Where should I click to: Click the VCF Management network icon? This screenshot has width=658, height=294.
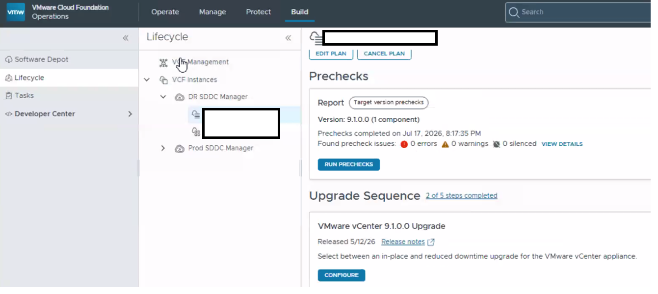(163, 62)
